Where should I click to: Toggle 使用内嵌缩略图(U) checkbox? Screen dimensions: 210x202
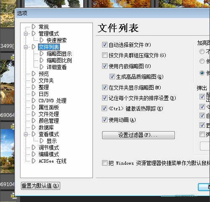point(105,66)
